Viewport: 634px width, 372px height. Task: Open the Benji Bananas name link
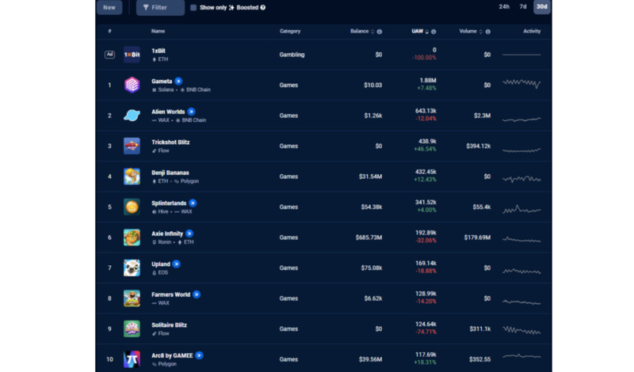click(x=170, y=173)
